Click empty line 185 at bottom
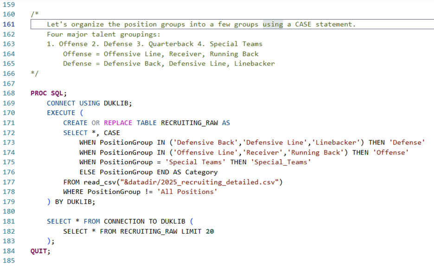This screenshot has height=266, width=434. [185, 260]
